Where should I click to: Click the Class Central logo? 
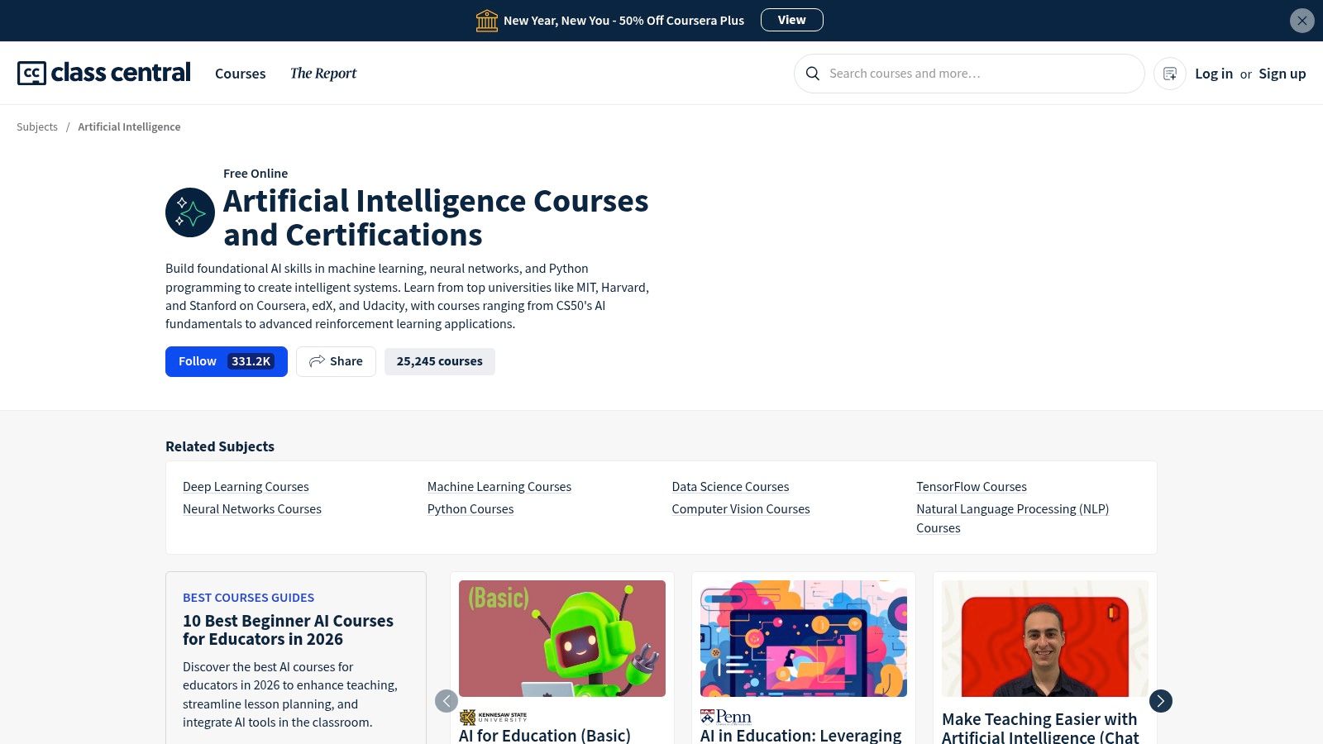[x=103, y=73]
